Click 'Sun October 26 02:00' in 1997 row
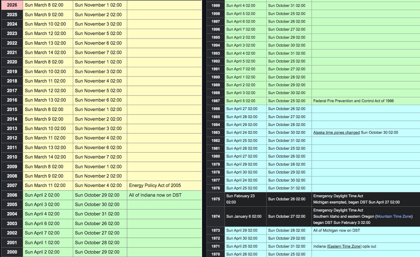Viewport: 420px width, 257px height. (287, 22)
